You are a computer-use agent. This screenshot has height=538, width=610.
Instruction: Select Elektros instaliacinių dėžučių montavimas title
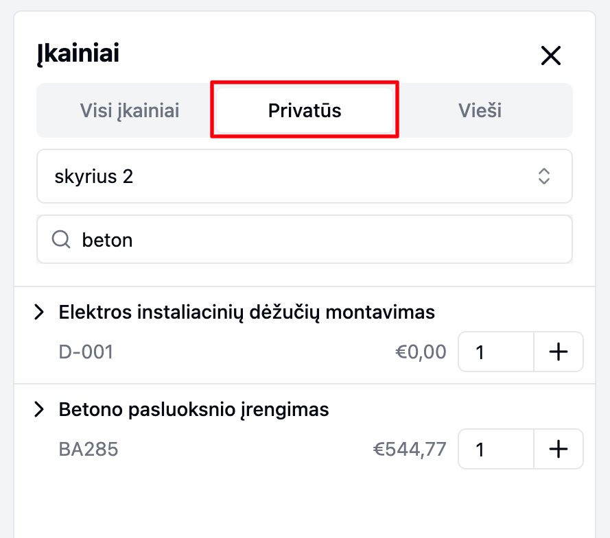[x=247, y=313]
